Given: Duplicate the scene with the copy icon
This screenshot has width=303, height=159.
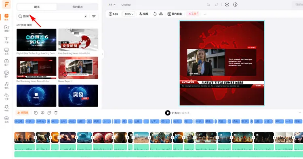Looking at the screenshot, I should tap(49, 113).
